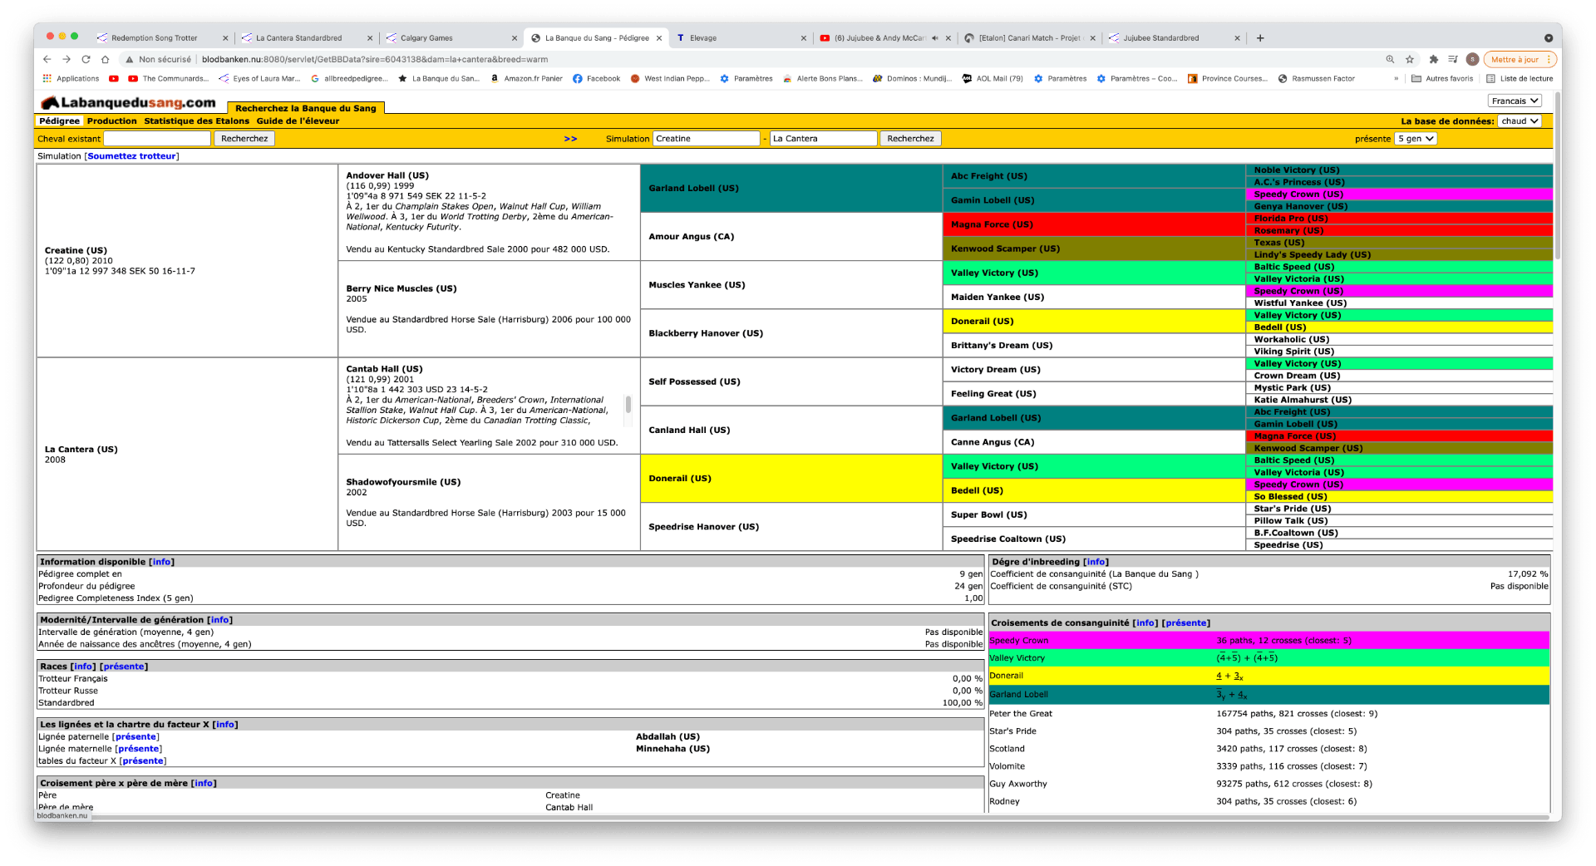Close the Redemption Song Trotter tab
Viewport: 1596px width, 866px height.
pos(225,37)
